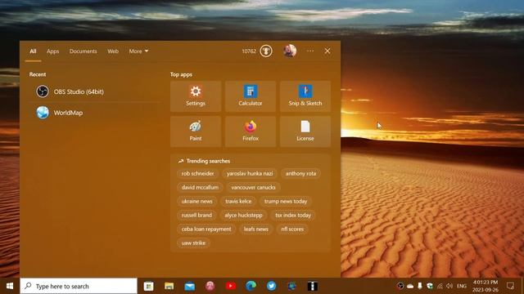Click ENG language indicator
The image size is (524, 294).
tap(462, 286)
